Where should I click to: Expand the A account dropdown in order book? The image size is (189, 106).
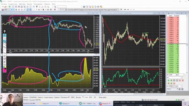pyautogui.click(x=181, y=78)
